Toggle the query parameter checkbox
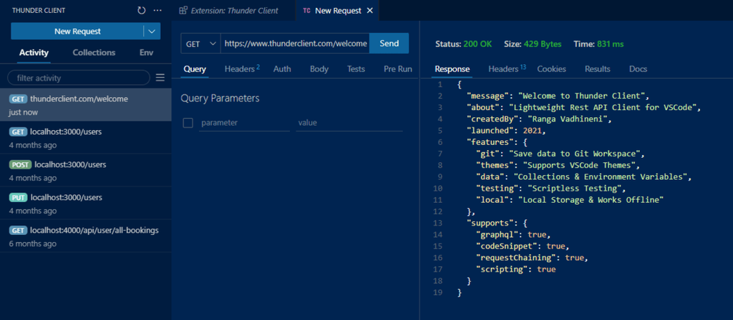This screenshot has height=320, width=733. 188,123
